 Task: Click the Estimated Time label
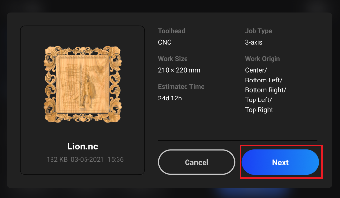click(x=181, y=87)
